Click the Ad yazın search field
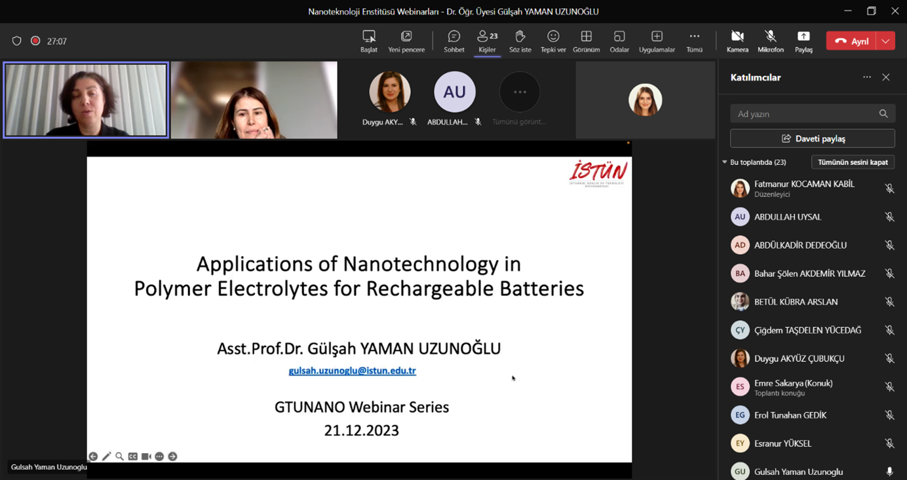The image size is (907, 480). 805,114
